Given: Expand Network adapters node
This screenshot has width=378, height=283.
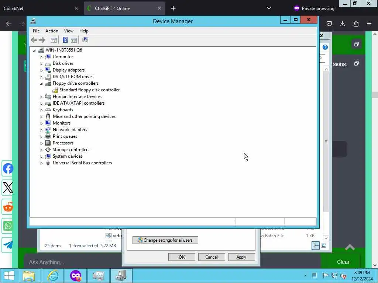Looking at the screenshot, I should pyautogui.click(x=41, y=130).
